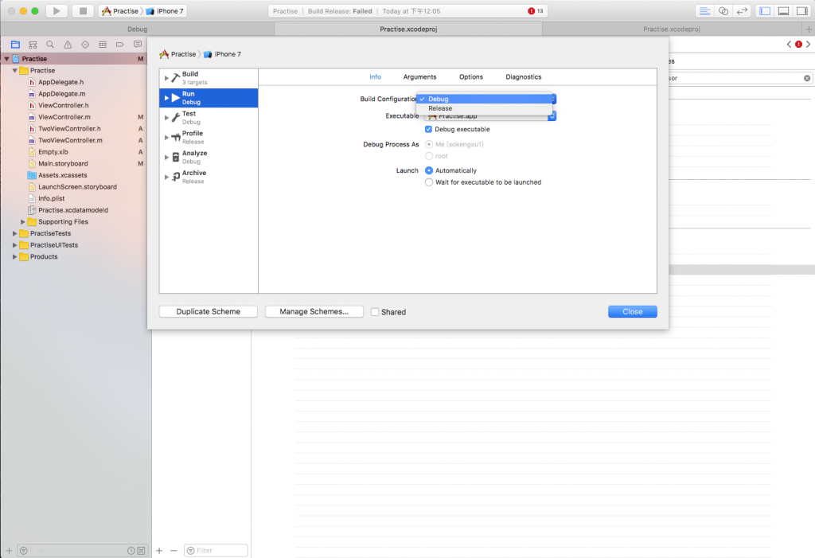This screenshot has height=558, width=815.
Task: Click the Stop button in toolbar
Action: pos(83,11)
